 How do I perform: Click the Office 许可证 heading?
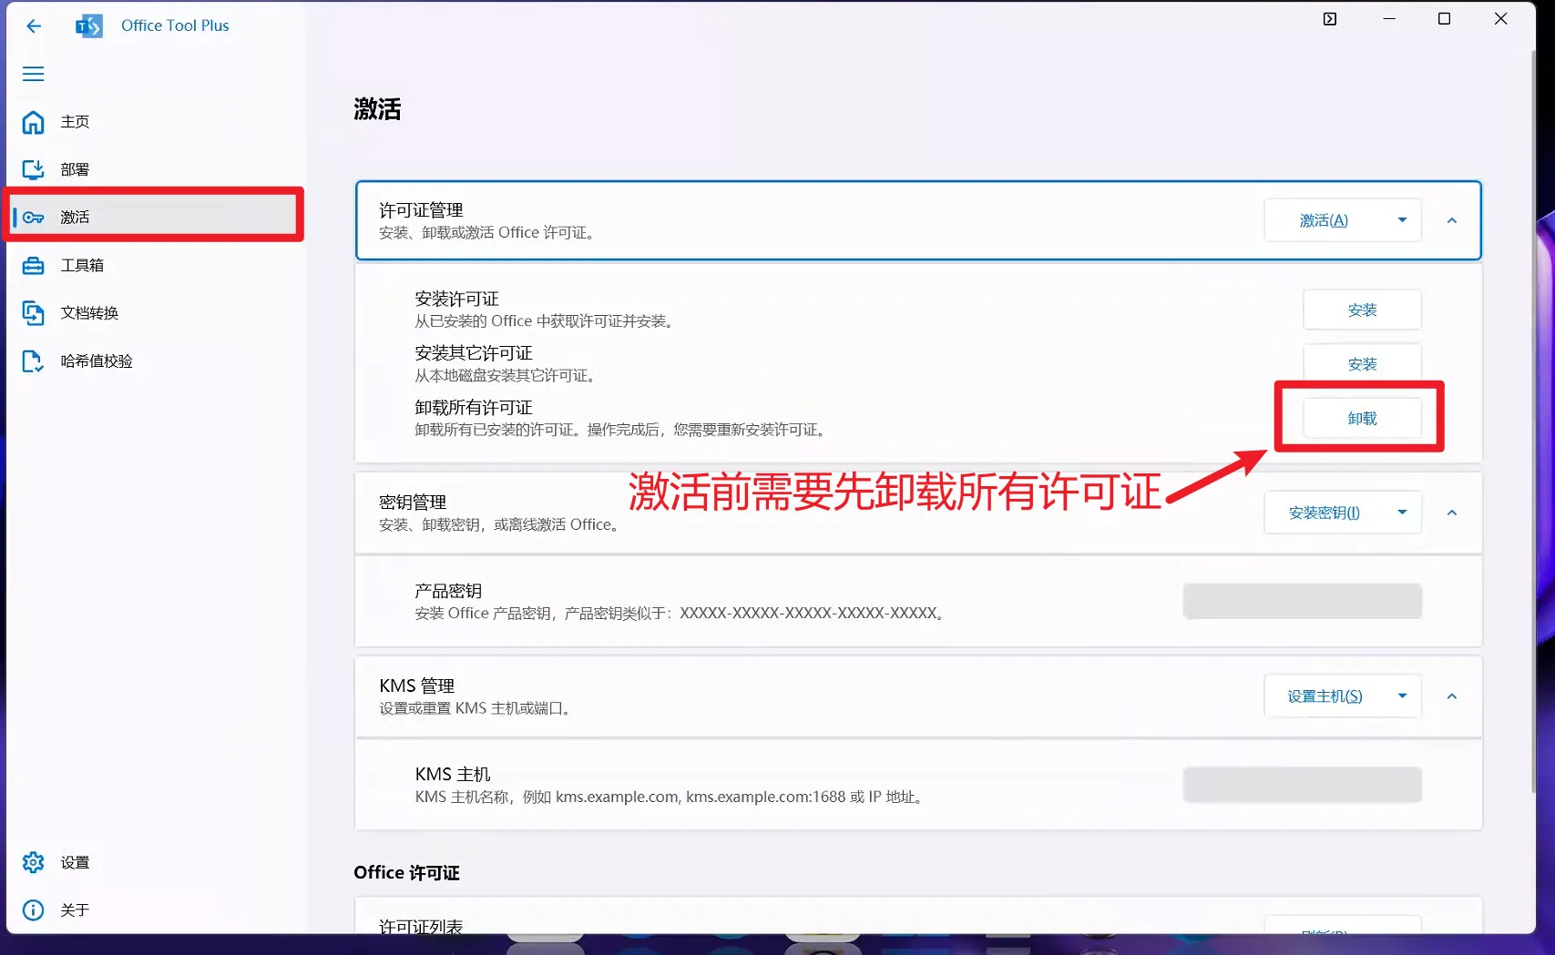click(x=406, y=872)
